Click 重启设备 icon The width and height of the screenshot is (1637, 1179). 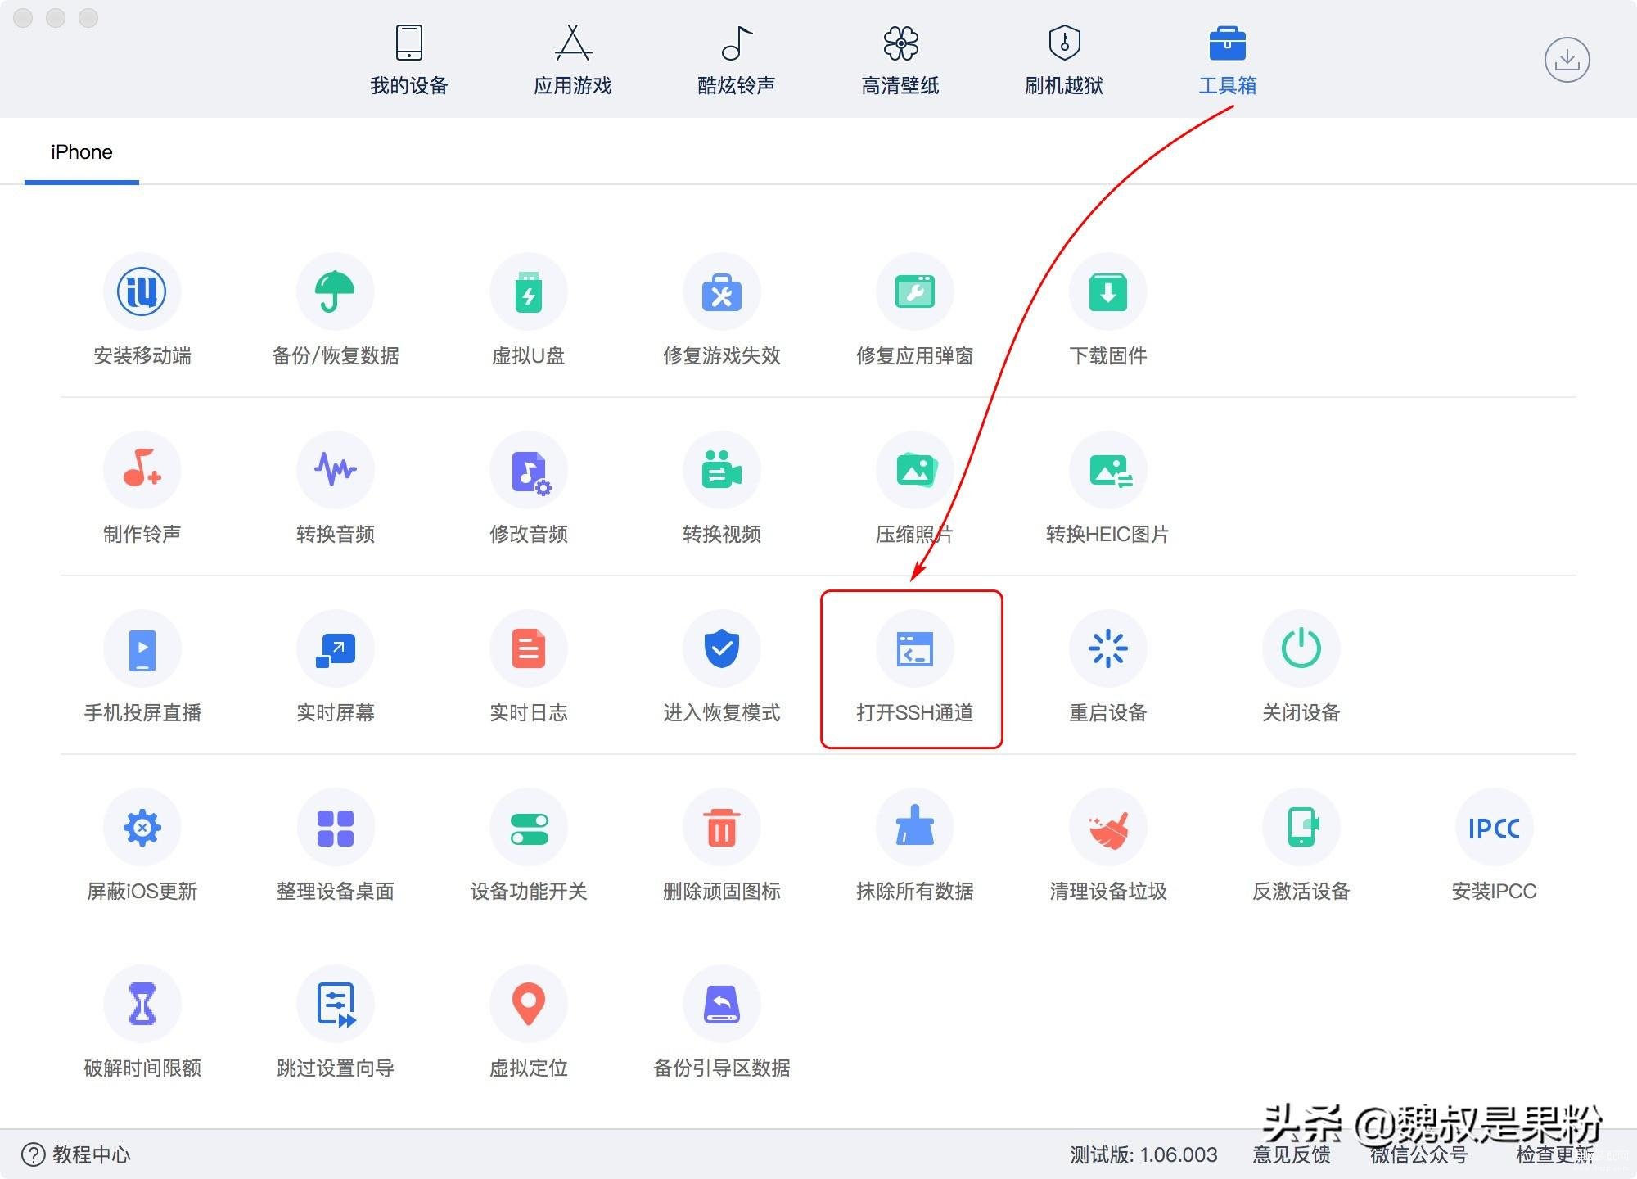click(x=1108, y=648)
